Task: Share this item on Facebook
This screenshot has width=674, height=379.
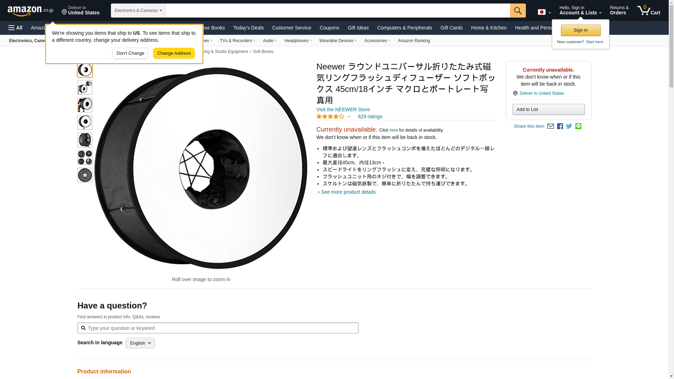Action: (x=560, y=126)
